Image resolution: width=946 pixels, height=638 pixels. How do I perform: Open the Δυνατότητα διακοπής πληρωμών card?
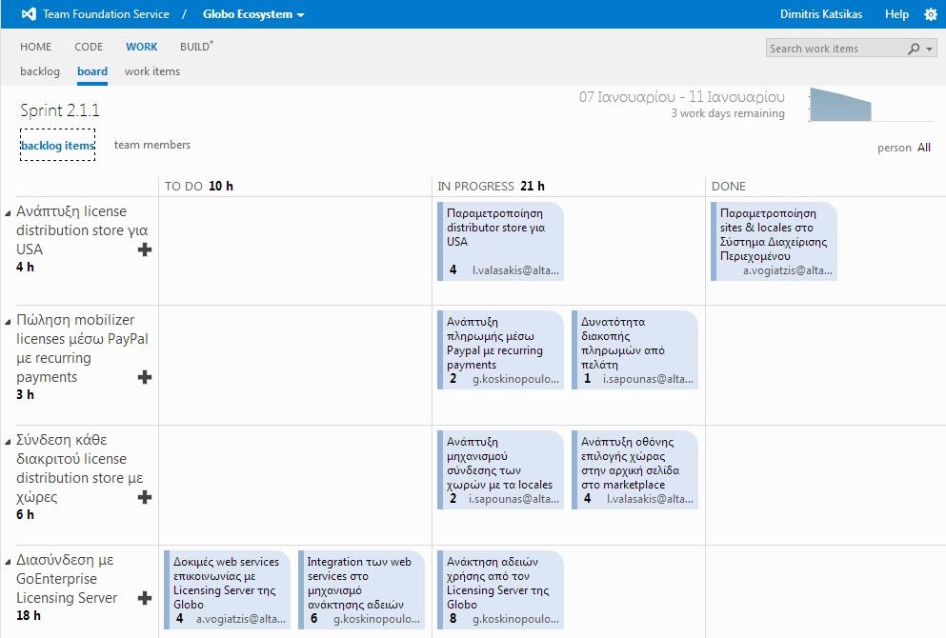[x=634, y=349]
